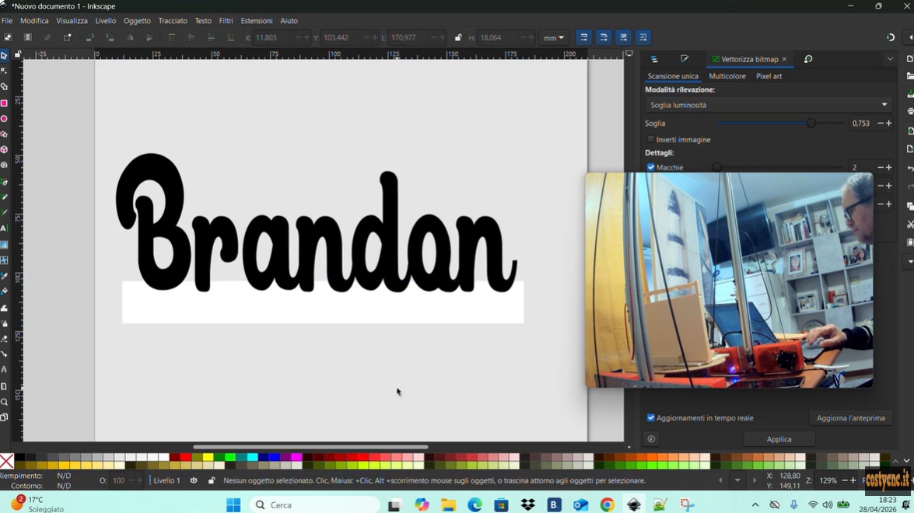Toggle move patterns with object option
This screenshot has height=513, width=914.
click(x=643, y=37)
